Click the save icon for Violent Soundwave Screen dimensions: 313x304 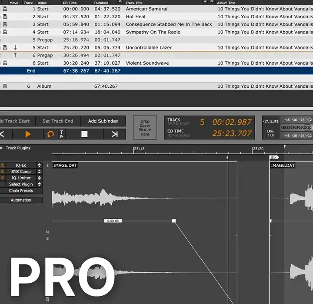(x=5, y=63)
